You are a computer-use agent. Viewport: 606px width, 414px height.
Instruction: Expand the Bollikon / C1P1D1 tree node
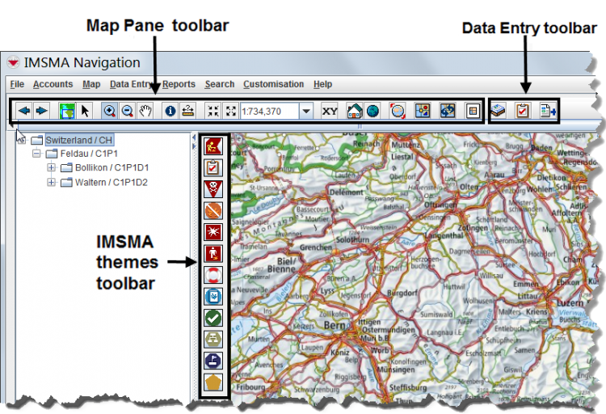tap(52, 167)
